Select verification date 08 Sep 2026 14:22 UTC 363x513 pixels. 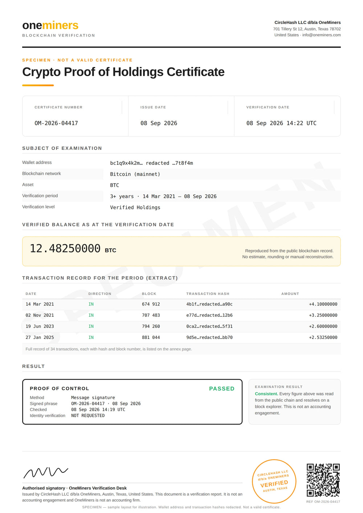[281, 123]
